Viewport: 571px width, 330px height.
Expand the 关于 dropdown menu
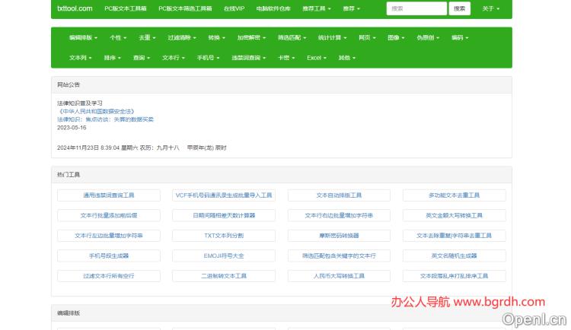490,8
